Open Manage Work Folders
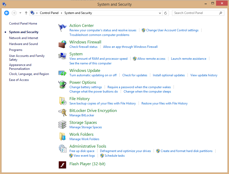This screenshot has height=174, width=229. click(84, 139)
